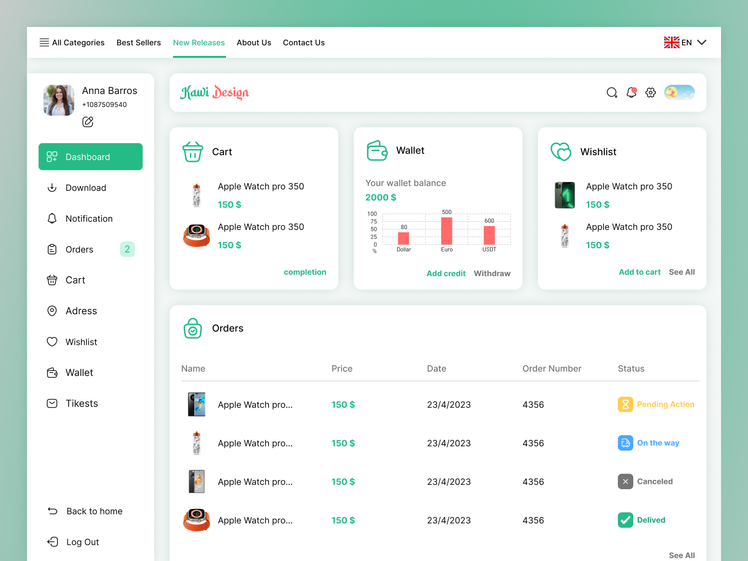The height and width of the screenshot is (561, 748).
Task: Switch to the New Releases tab
Action: click(x=199, y=42)
